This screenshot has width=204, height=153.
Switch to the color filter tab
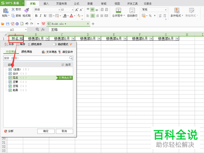27,52
